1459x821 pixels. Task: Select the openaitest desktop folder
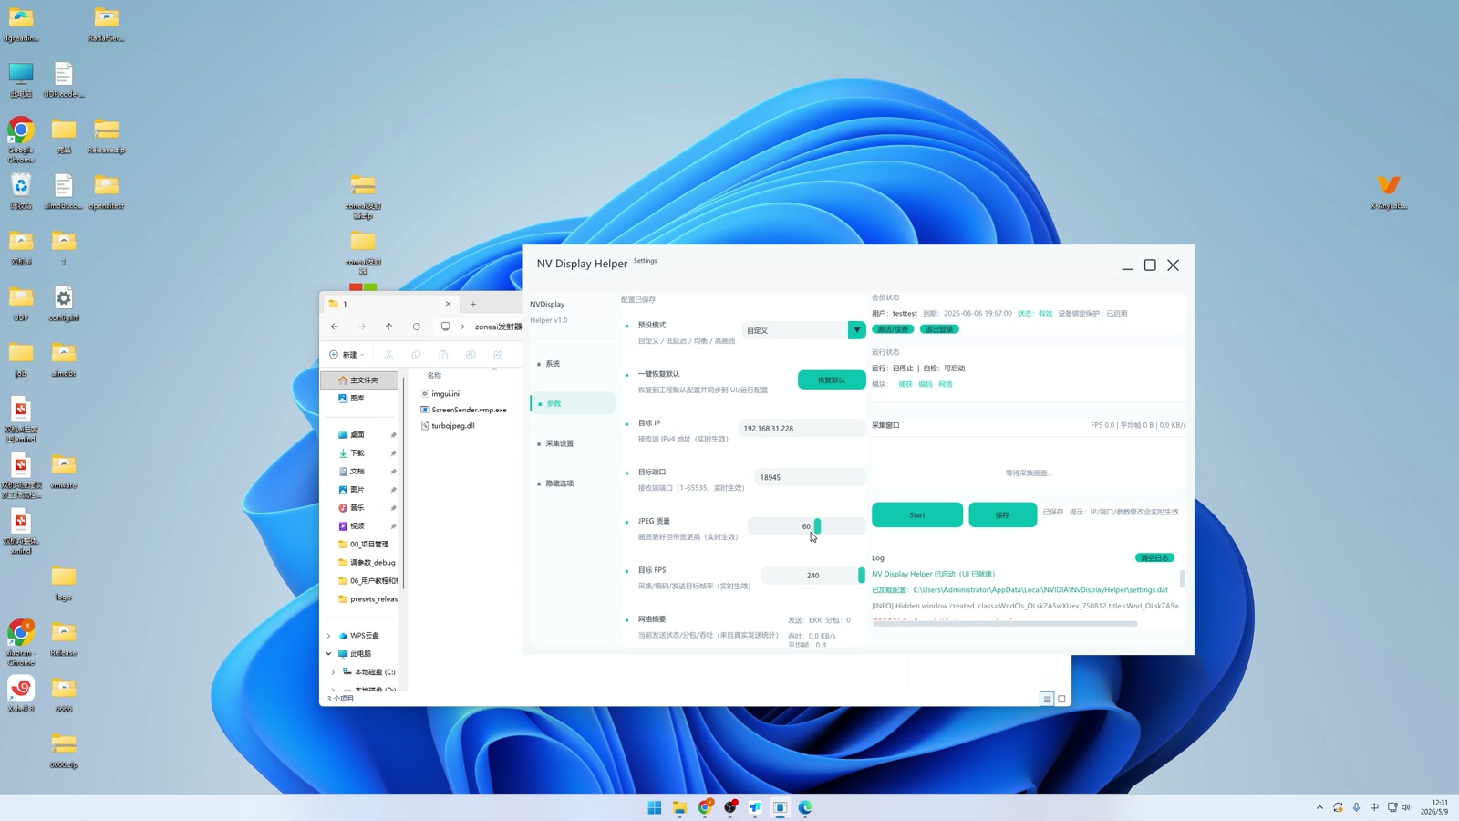click(x=107, y=192)
